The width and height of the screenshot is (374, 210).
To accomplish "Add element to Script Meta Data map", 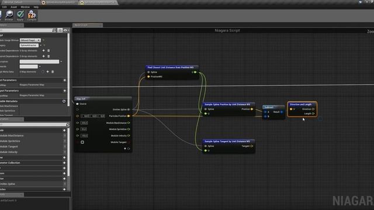I will click(48, 72).
